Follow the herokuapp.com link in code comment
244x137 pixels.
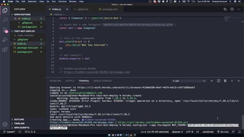tap(97, 72)
